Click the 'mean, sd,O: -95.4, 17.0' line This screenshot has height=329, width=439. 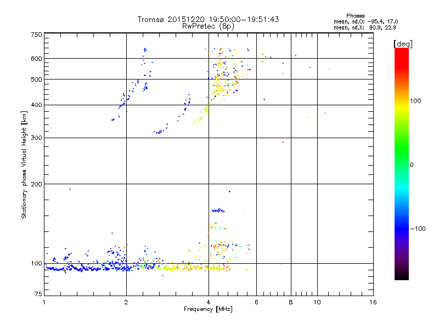tap(365, 21)
